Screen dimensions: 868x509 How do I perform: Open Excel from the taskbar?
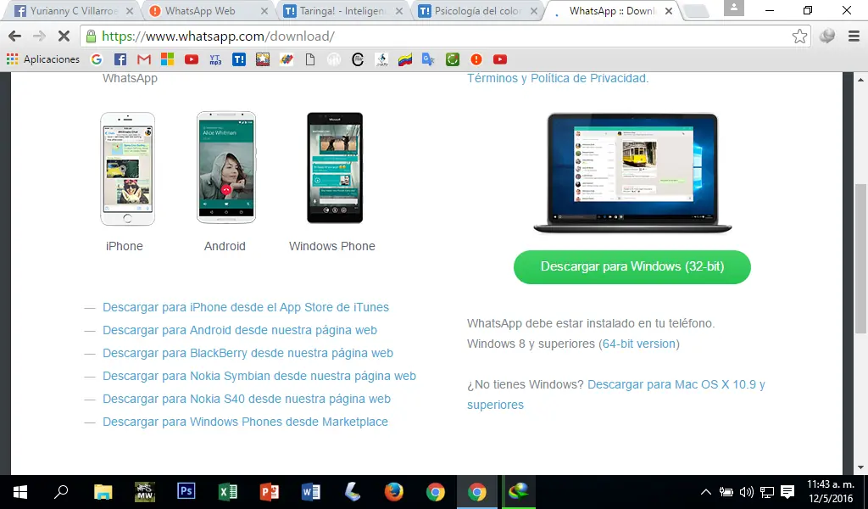227,492
